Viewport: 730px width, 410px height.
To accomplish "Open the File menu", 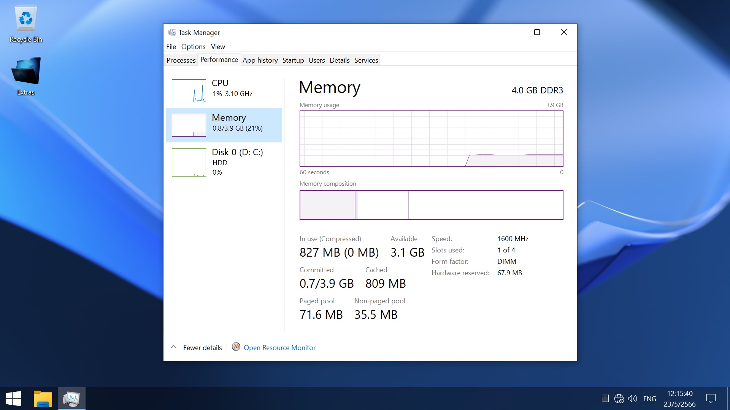I will 171,47.
